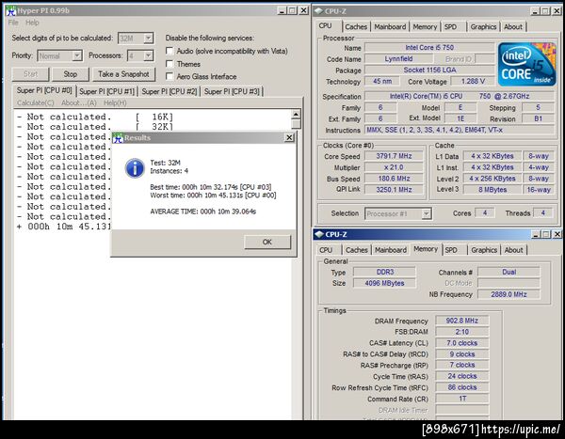The height and width of the screenshot is (439, 565).
Task: Open the Processors count dropdown
Action: click(x=149, y=55)
